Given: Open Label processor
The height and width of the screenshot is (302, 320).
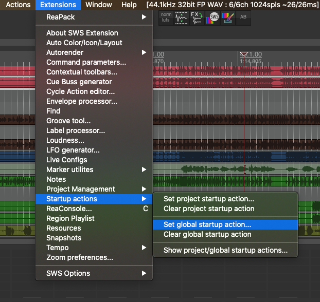Looking at the screenshot, I should [x=94, y=130].
